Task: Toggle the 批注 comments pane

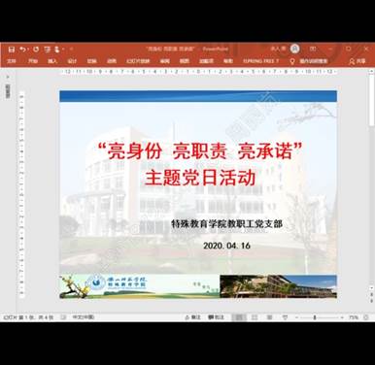Action: (x=216, y=317)
